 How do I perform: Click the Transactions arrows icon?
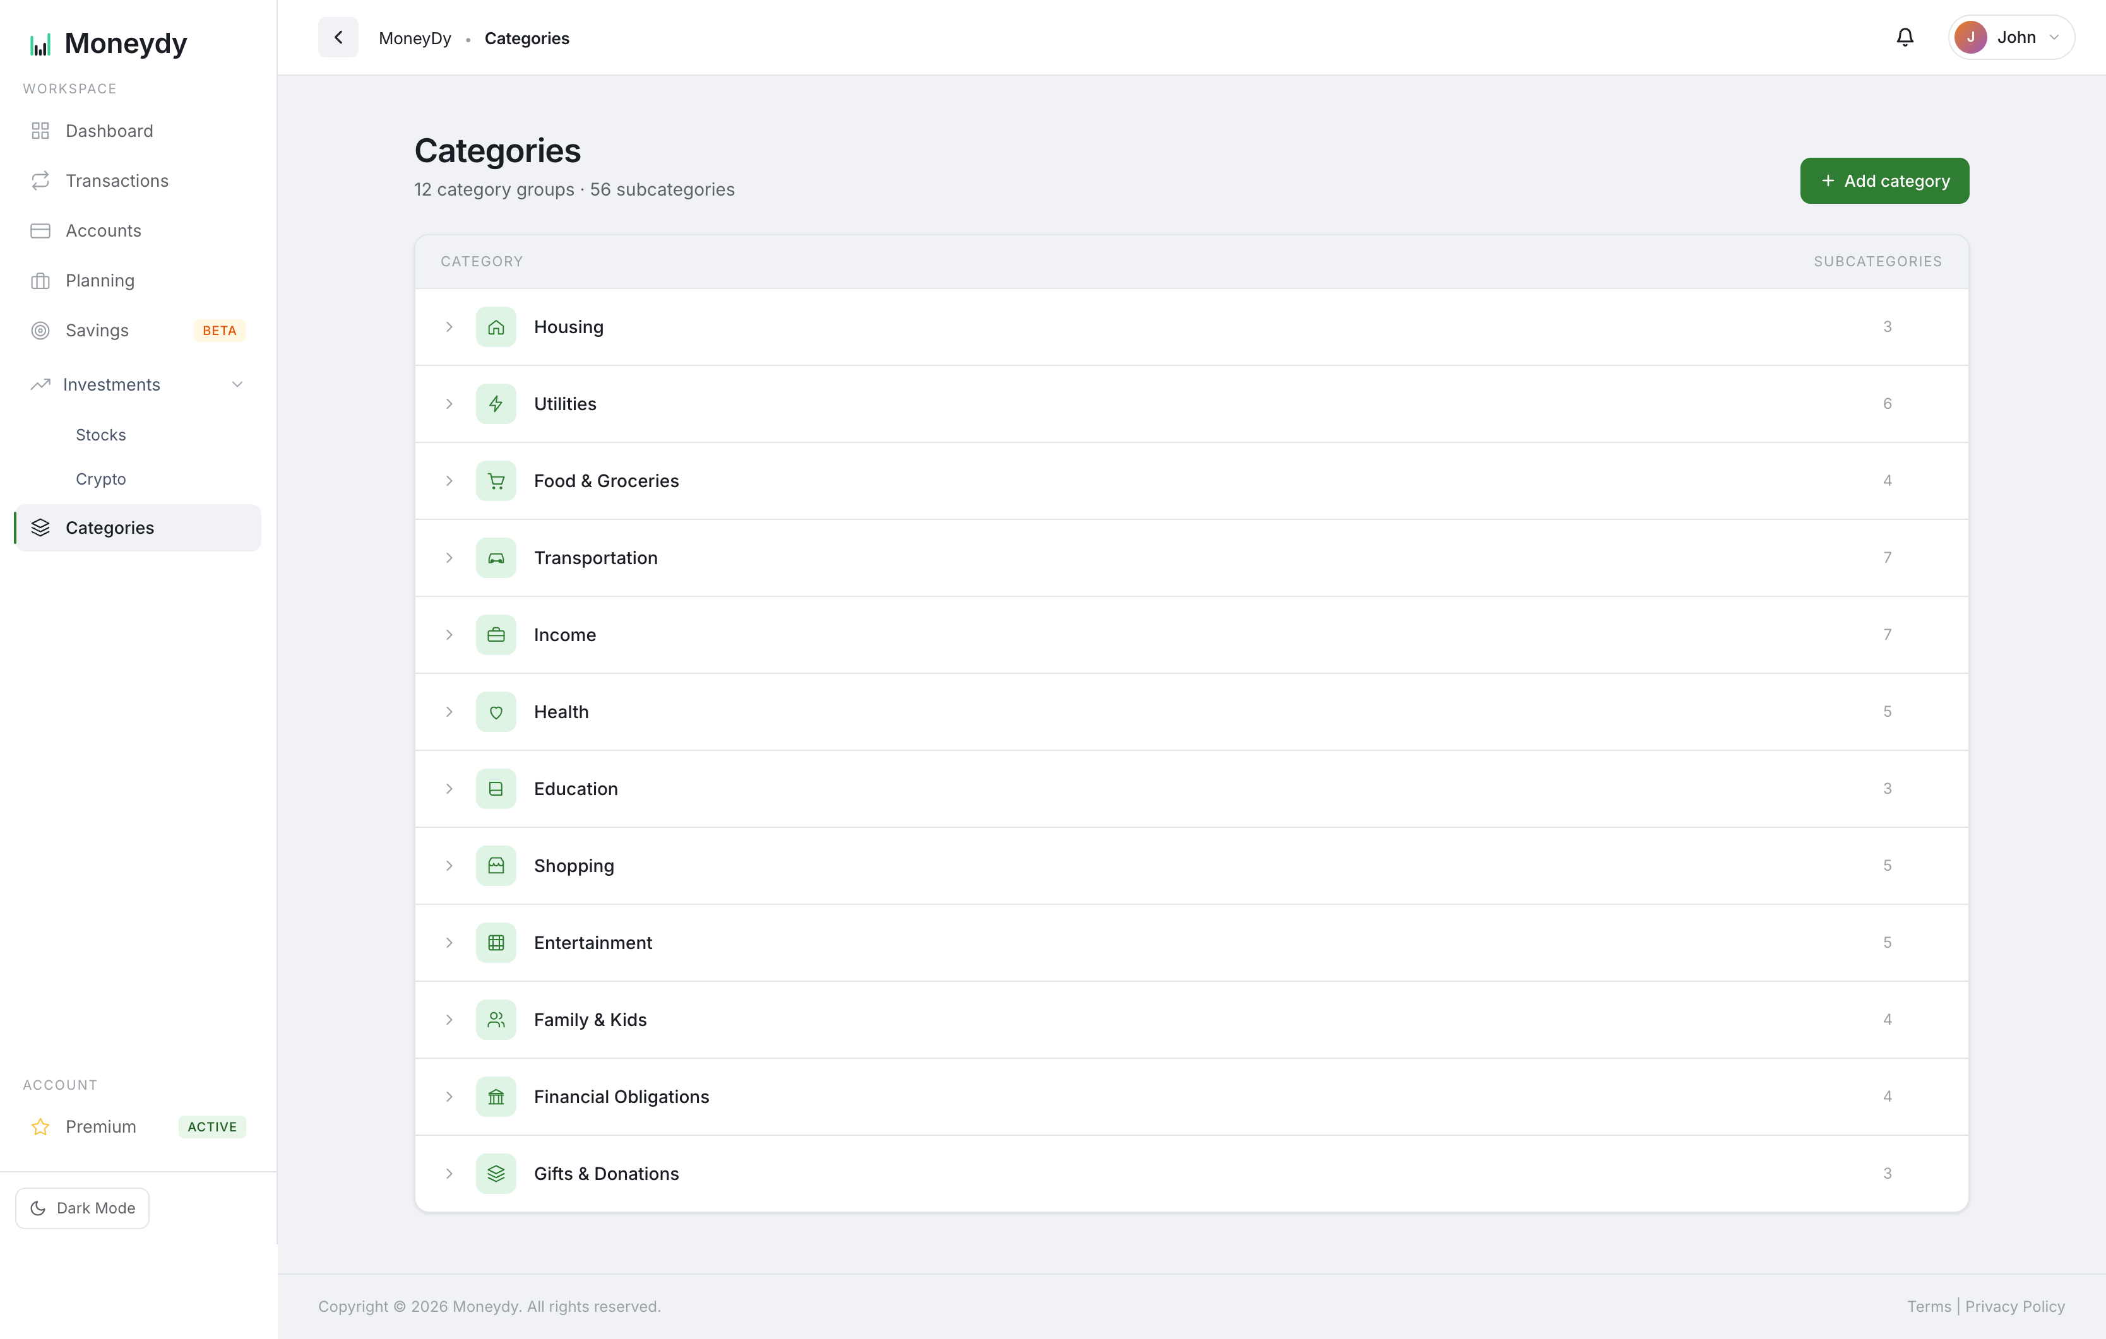[40, 181]
